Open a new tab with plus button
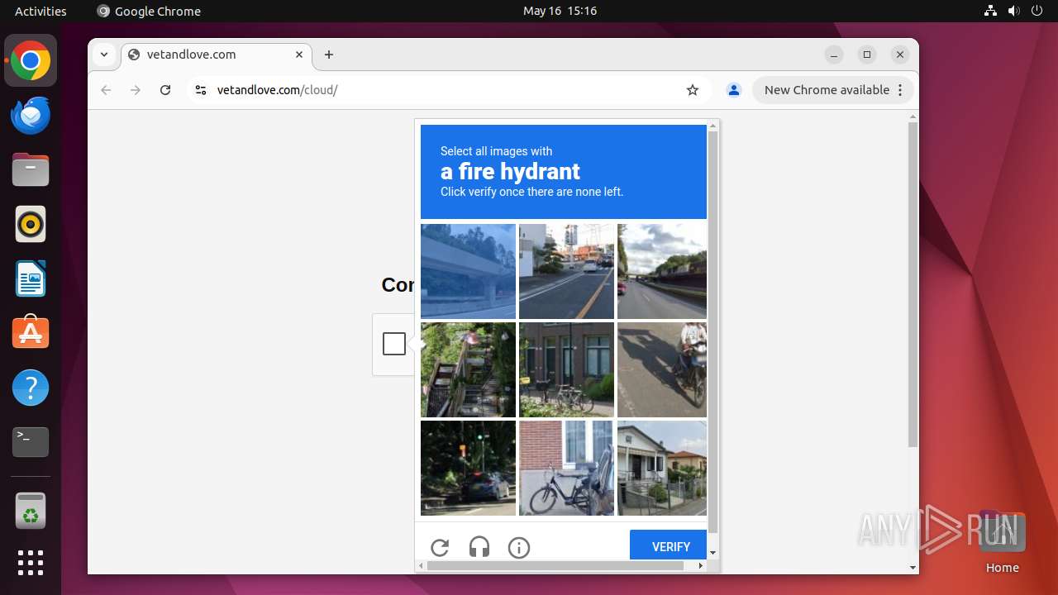 point(329,55)
